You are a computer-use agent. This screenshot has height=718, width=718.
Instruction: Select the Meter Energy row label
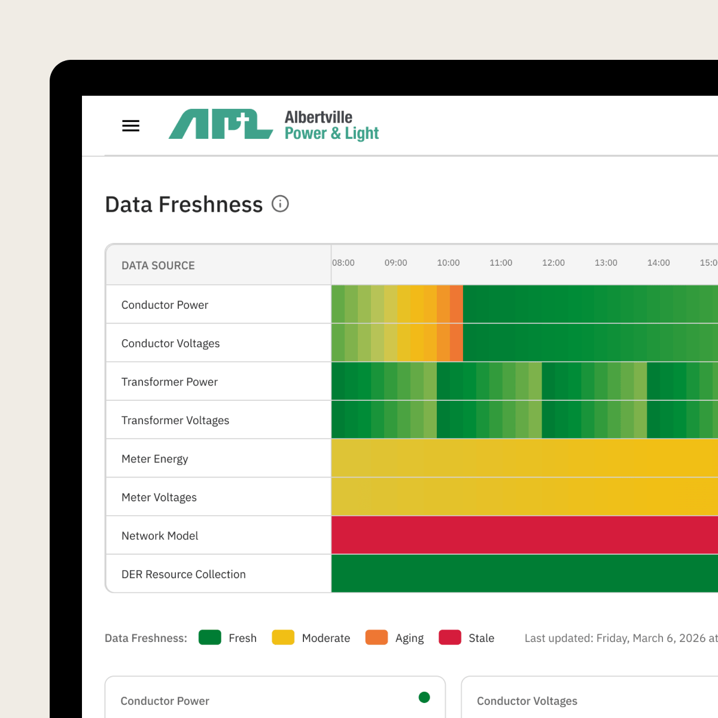coord(154,459)
